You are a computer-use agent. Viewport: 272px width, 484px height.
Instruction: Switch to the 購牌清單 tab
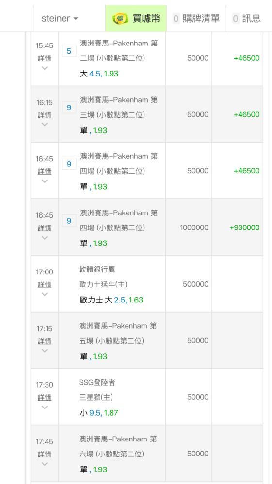pyautogui.click(x=196, y=18)
